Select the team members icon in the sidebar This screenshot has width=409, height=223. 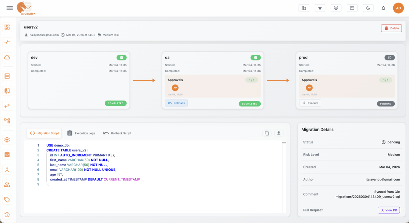pyautogui.click(x=7, y=185)
